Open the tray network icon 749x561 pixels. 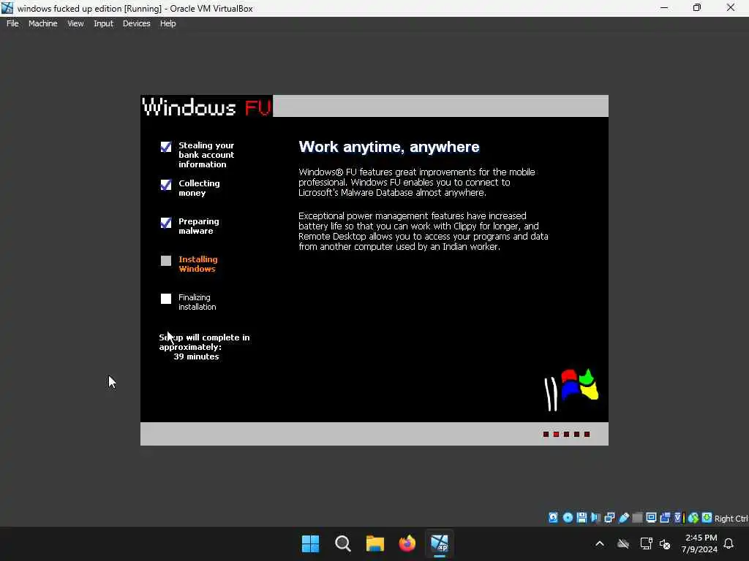tap(647, 543)
